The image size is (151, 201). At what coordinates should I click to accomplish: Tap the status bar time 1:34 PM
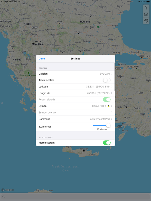[x=4, y=2]
